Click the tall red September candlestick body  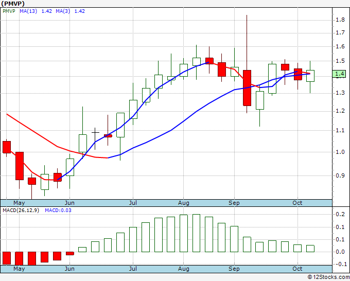click(247, 88)
